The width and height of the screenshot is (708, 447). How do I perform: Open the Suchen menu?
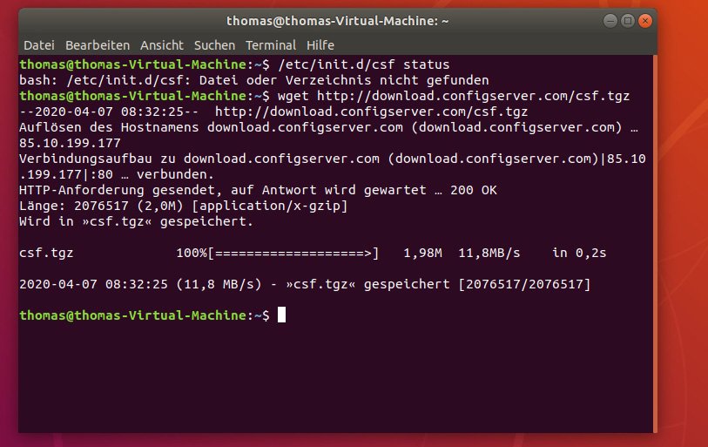214,44
